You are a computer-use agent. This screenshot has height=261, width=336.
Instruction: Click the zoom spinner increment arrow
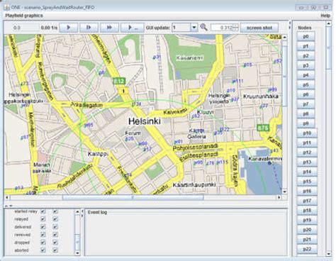[x=235, y=26]
